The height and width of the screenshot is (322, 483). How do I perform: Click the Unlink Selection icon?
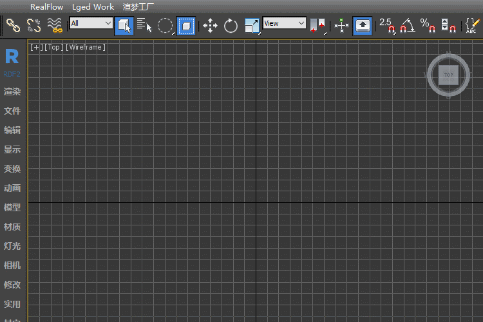click(33, 26)
